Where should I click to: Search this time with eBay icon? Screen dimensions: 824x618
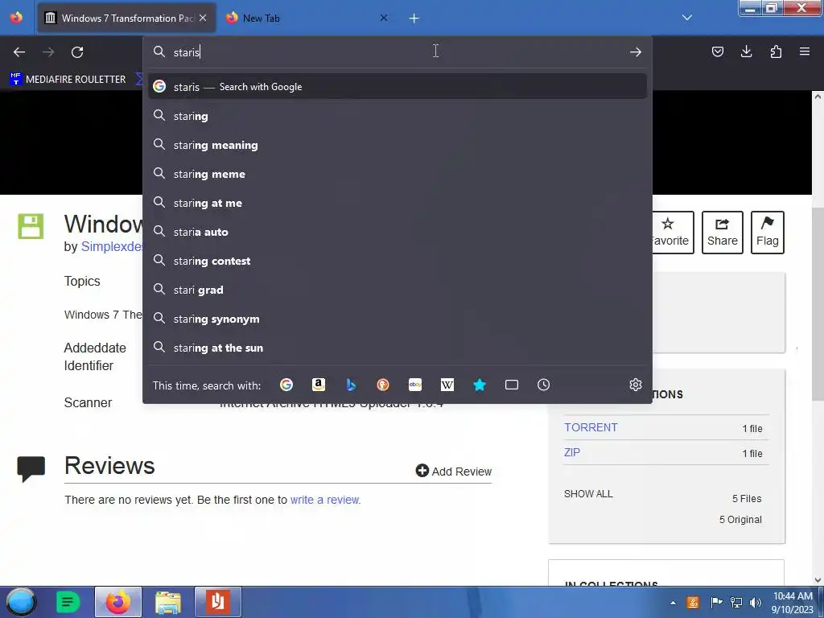coord(415,385)
